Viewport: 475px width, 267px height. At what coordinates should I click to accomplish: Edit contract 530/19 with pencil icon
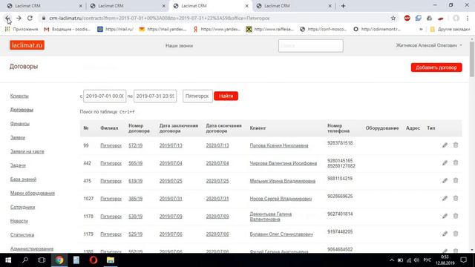coord(445,216)
